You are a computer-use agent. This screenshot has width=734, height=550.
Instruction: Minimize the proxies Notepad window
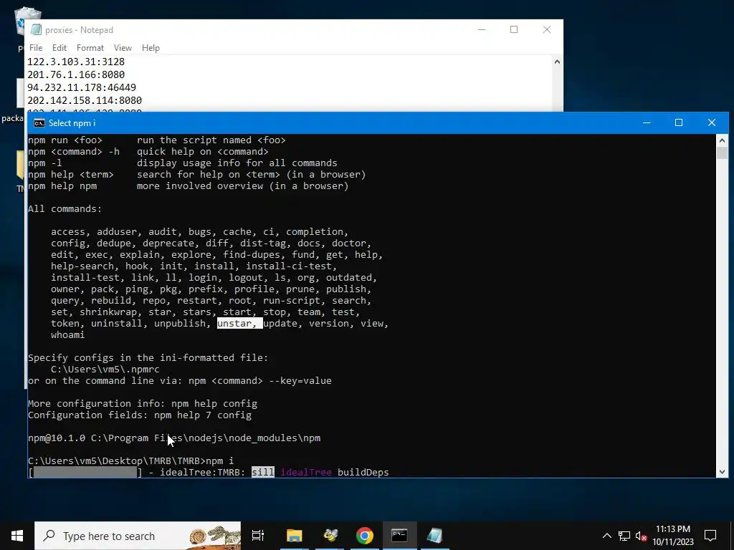pyautogui.click(x=482, y=29)
